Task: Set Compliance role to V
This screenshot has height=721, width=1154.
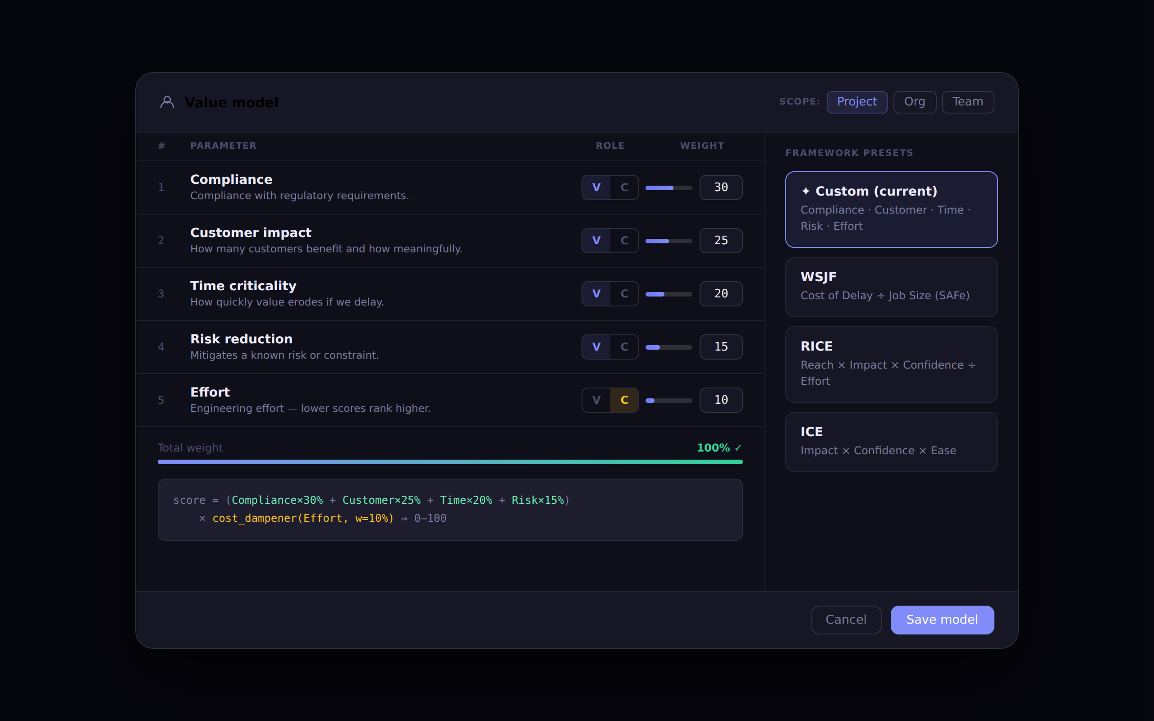Action: [596, 187]
